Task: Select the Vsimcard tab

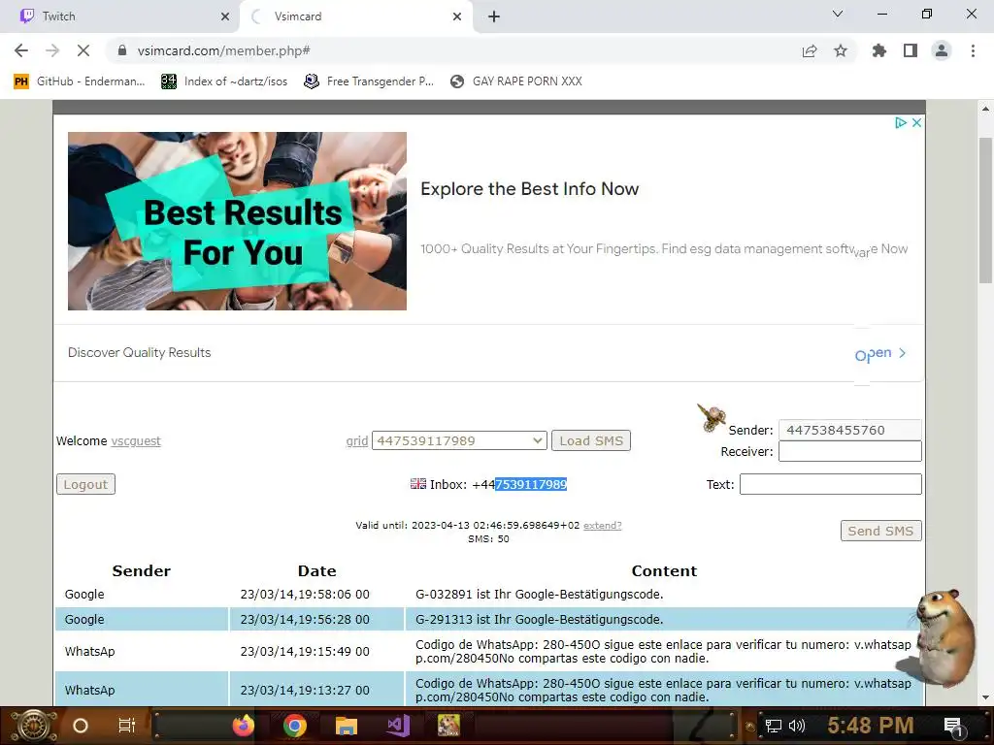Action: pyautogui.click(x=355, y=16)
